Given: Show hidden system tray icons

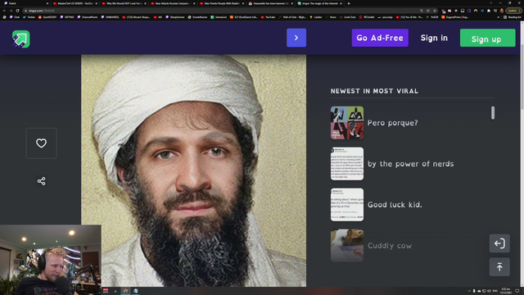Looking at the screenshot, I should [x=469, y=291].
